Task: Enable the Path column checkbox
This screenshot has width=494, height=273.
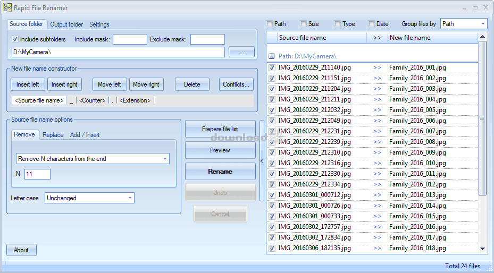Action: pyautogui.click(x=269, y=24)
